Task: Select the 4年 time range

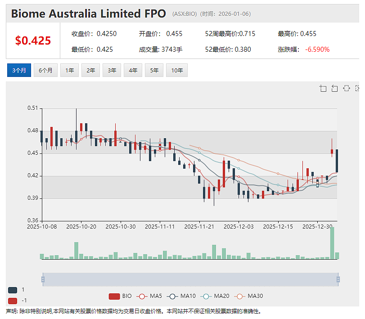Action: [x=133, y=70]
